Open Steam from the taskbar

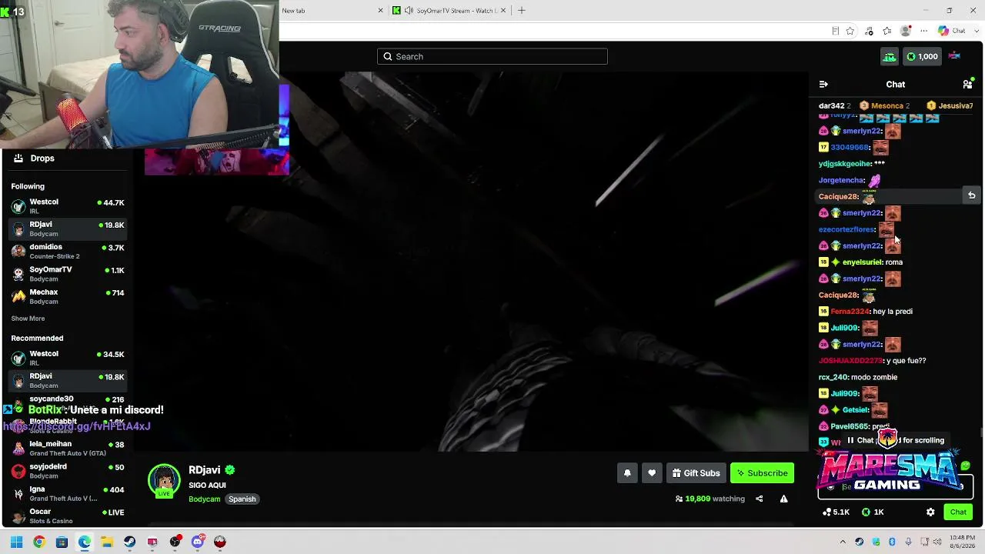130,542
